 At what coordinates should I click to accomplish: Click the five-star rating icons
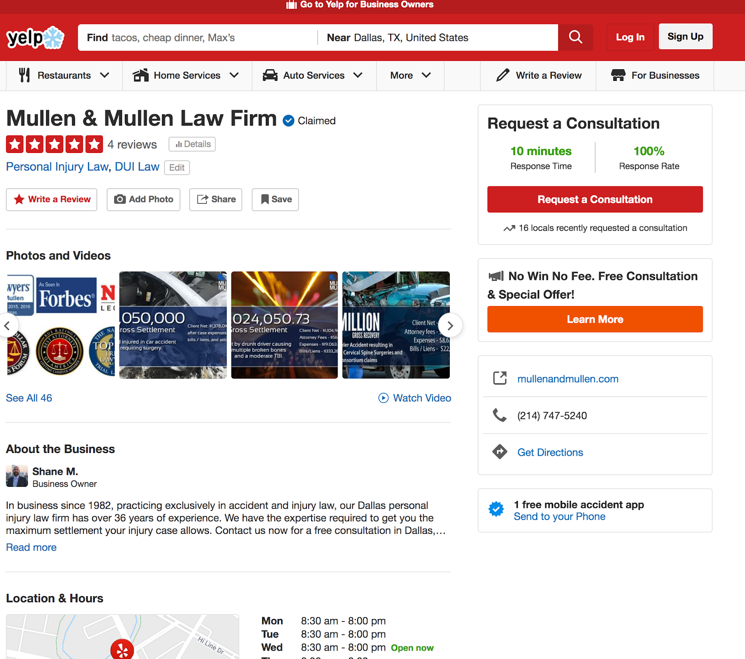54,144
